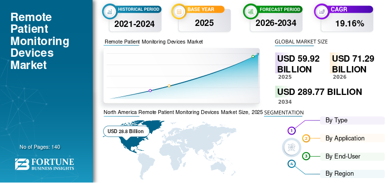Click the BASE YEAR orange header label
This screenshot has height=183, width=391.
pyautogui.click(x=201, y=9)
